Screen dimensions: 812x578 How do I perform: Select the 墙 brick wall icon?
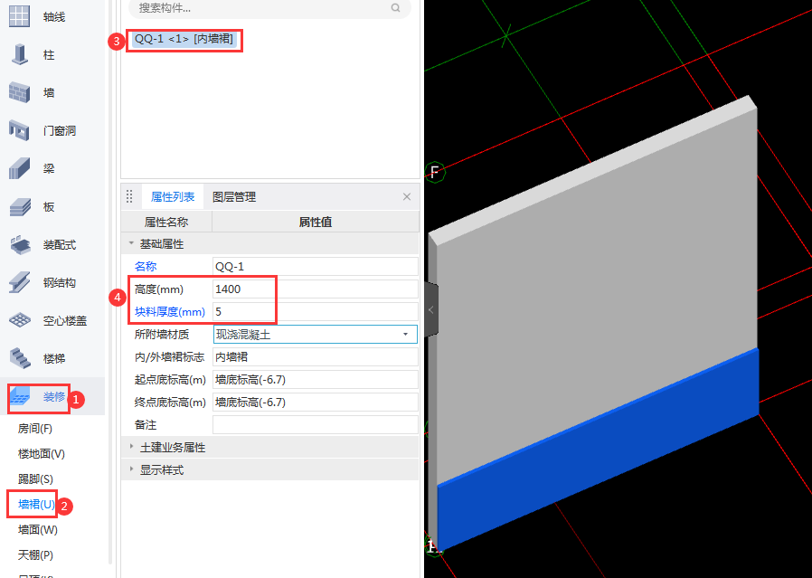point(19,92)
